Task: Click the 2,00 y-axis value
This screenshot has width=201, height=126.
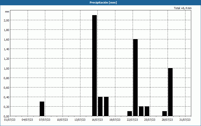Action: [x=7, y=20]
